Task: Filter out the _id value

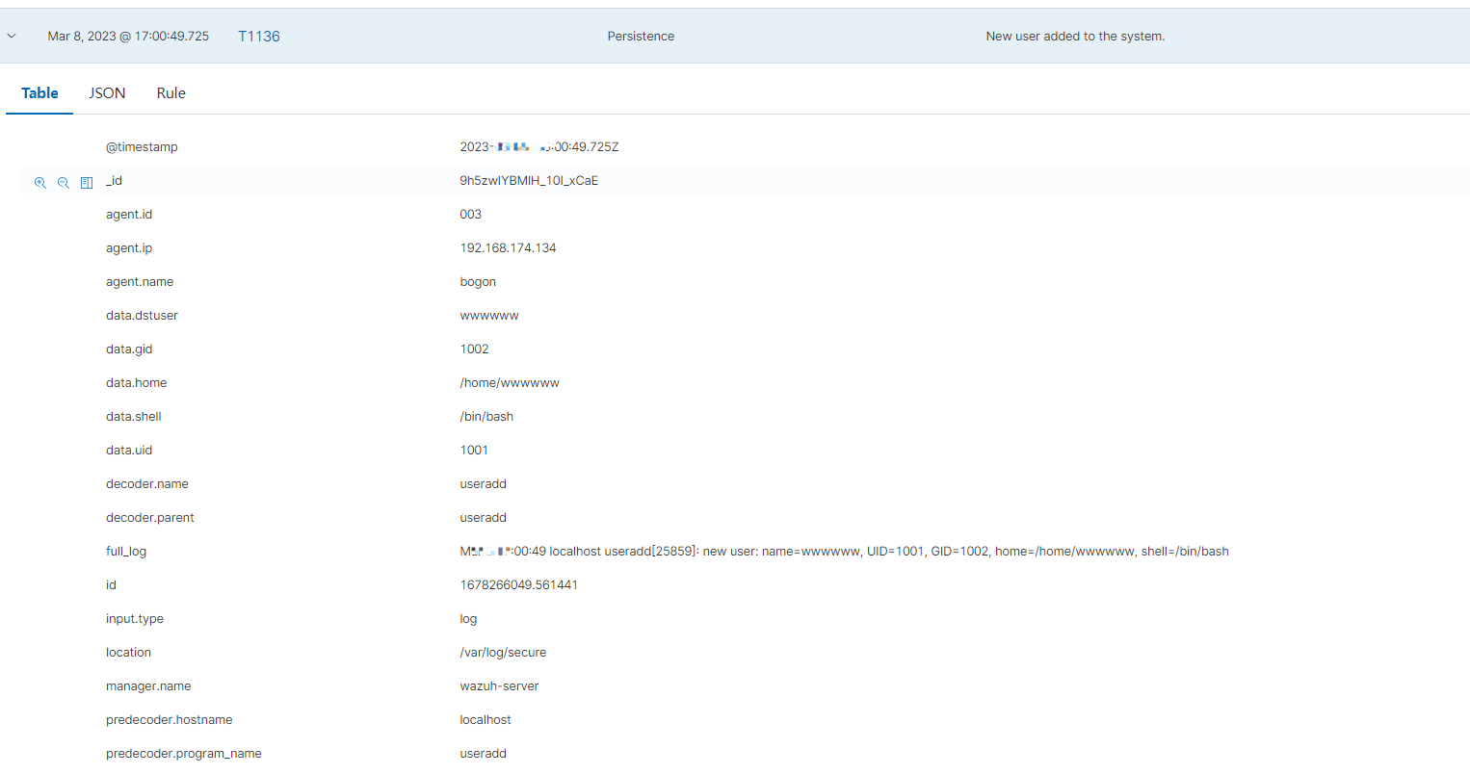Action: click(64, 182)
